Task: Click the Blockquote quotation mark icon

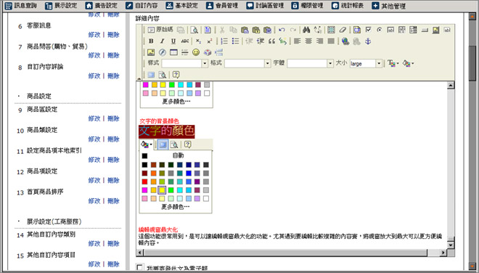Action: click(271, 41)
